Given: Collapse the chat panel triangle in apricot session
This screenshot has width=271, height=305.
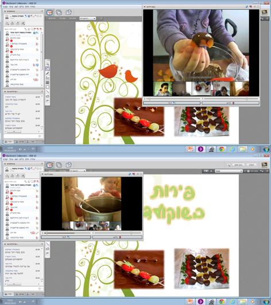Looking at the screenshot, I should click(5, 91).
